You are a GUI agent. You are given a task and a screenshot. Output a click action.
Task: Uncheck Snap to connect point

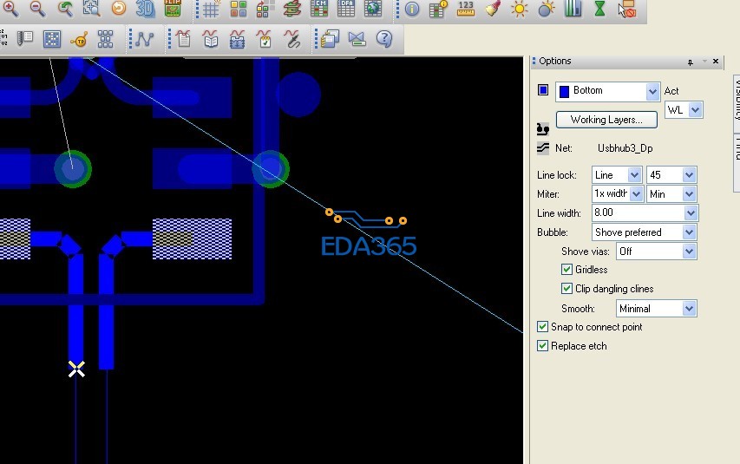coord(543,327)
